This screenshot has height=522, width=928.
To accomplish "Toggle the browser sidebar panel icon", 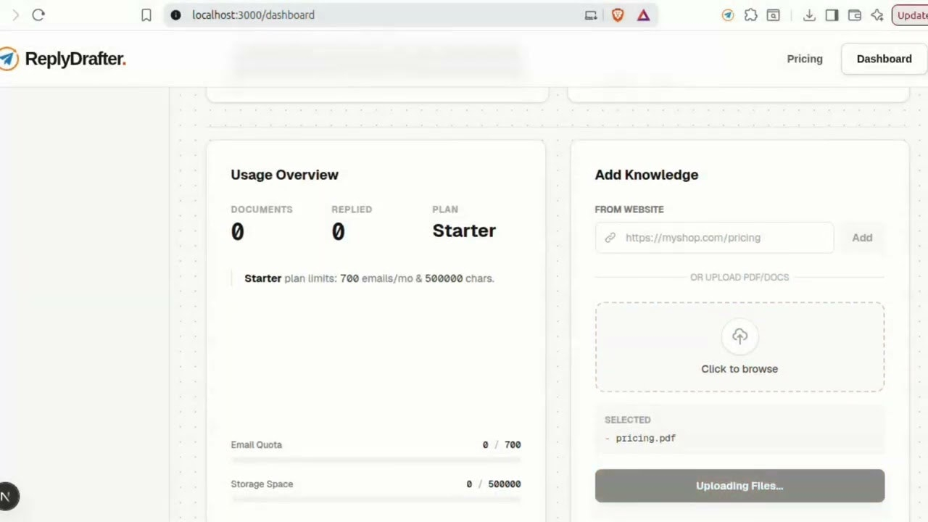I will coord(832,14).
